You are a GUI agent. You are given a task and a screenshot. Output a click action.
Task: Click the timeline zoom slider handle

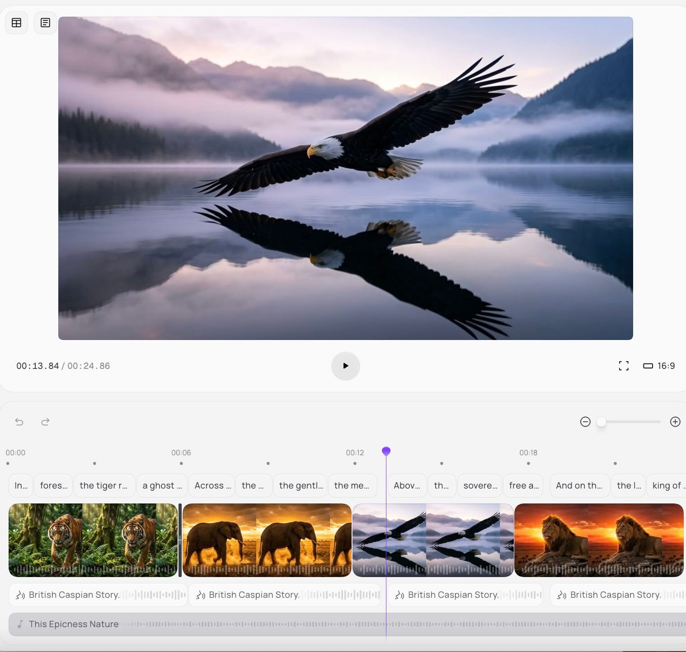601,422
